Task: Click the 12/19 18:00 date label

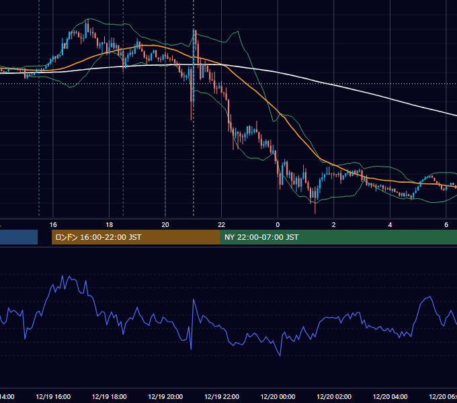Action: tap(110, 396)
